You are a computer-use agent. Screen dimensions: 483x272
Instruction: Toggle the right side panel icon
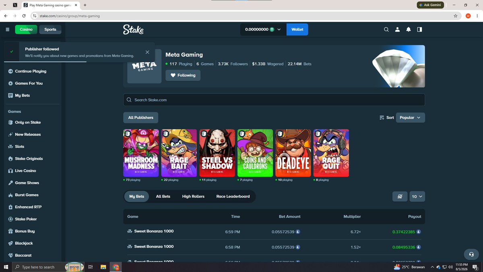click(419, 29)
